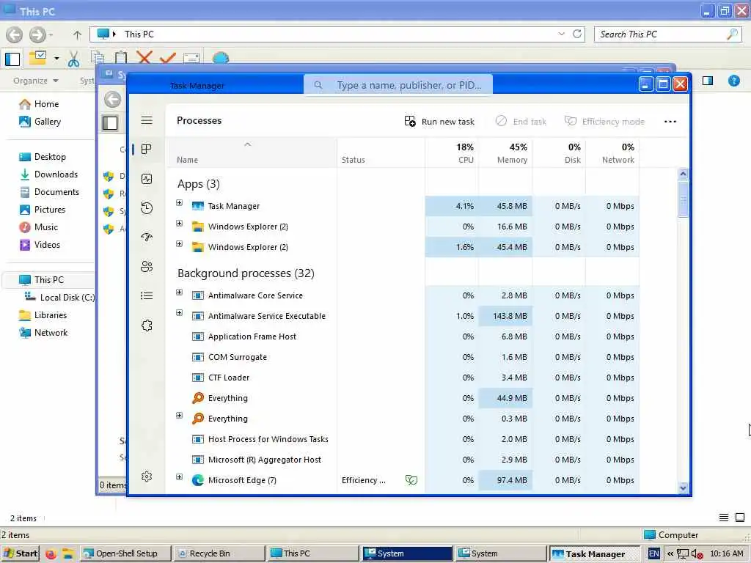Open Services puzzle icon in Task Manager sidebar
The image size is (751, 563).
click(147, 325)
